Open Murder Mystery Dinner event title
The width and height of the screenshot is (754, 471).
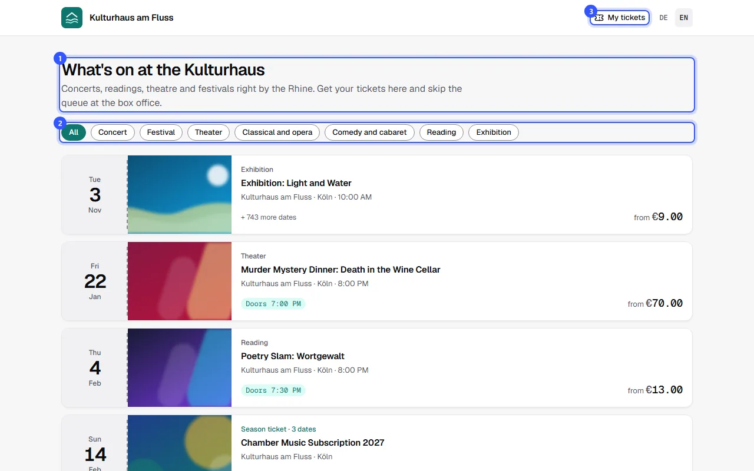tap(340, 270)
